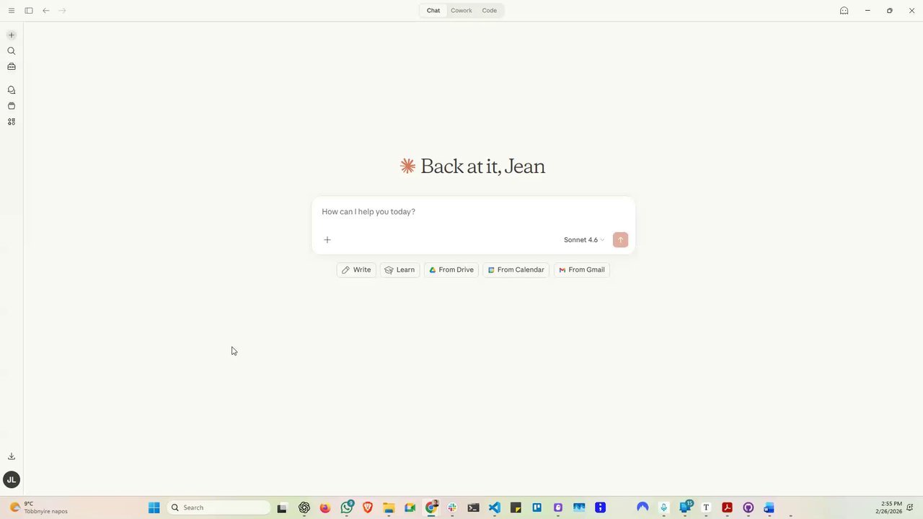This screenshot has width=923, height=519.
Task: Choose the From Calendar suggestion chip
Action: pos(516,270)
